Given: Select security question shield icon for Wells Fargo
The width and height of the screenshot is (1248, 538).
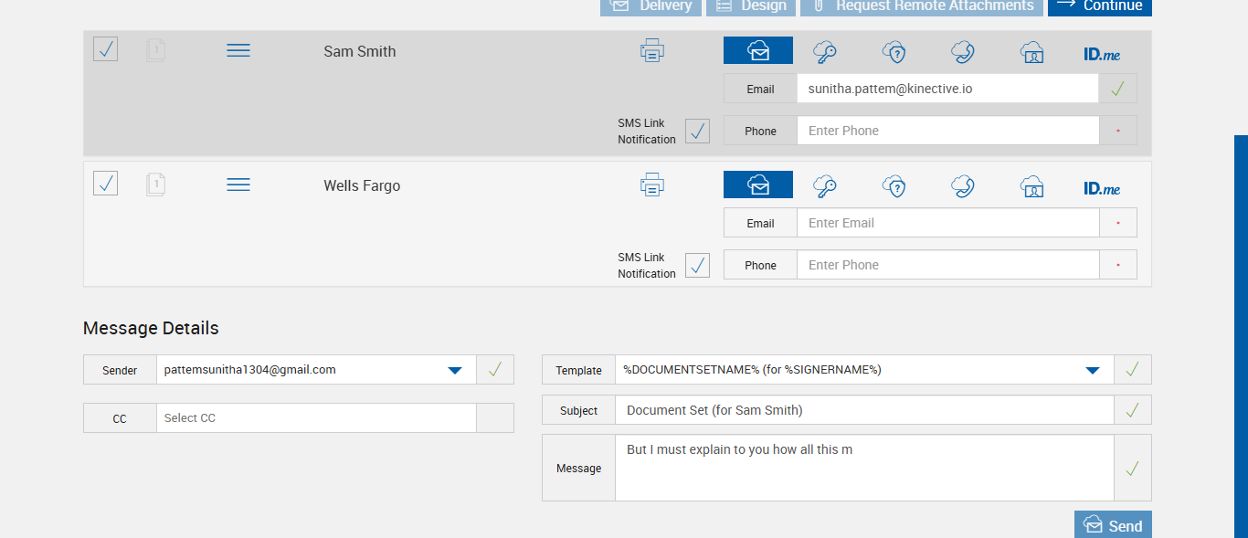Looking at the screenshot, I should pos(894,186).
